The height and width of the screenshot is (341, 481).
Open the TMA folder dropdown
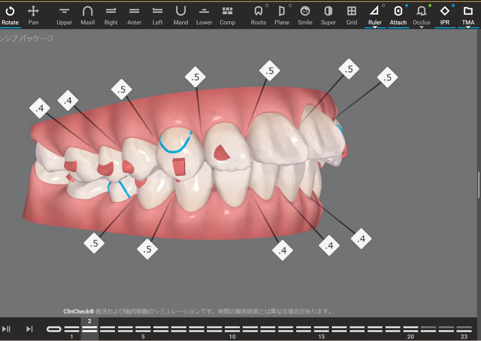point(468,28)
